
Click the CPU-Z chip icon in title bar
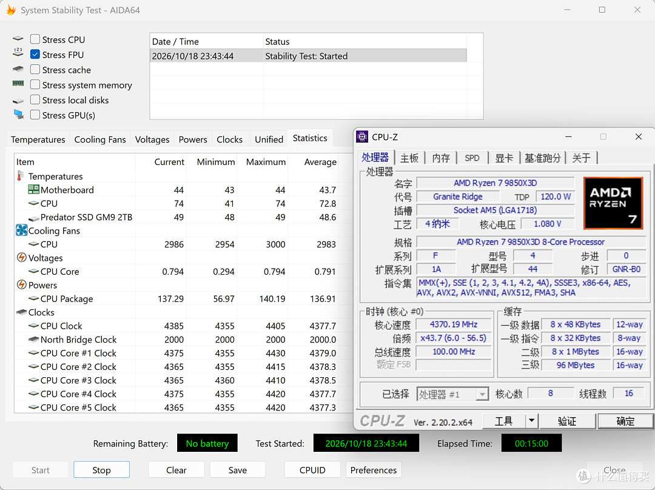point(361,136)
